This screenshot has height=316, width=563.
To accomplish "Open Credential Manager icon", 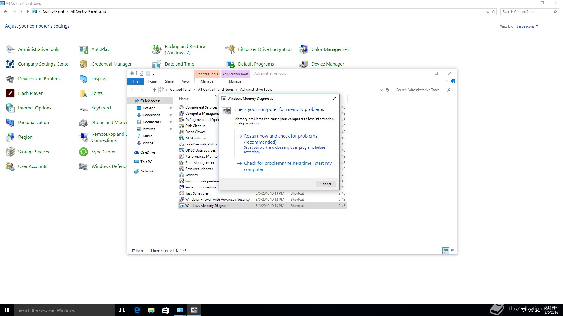I will click(84, 64).
